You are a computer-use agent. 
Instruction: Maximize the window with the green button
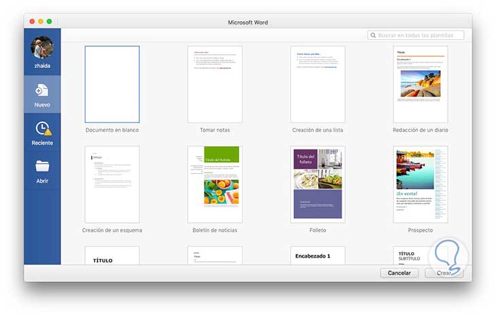click(50, 22)
